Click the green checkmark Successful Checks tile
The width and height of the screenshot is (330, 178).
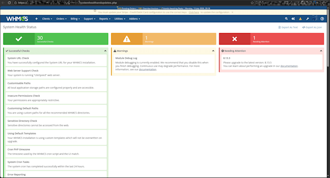[x=56, y=39]
